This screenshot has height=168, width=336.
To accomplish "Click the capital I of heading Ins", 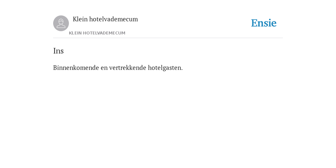I will (x=54, y=51).
